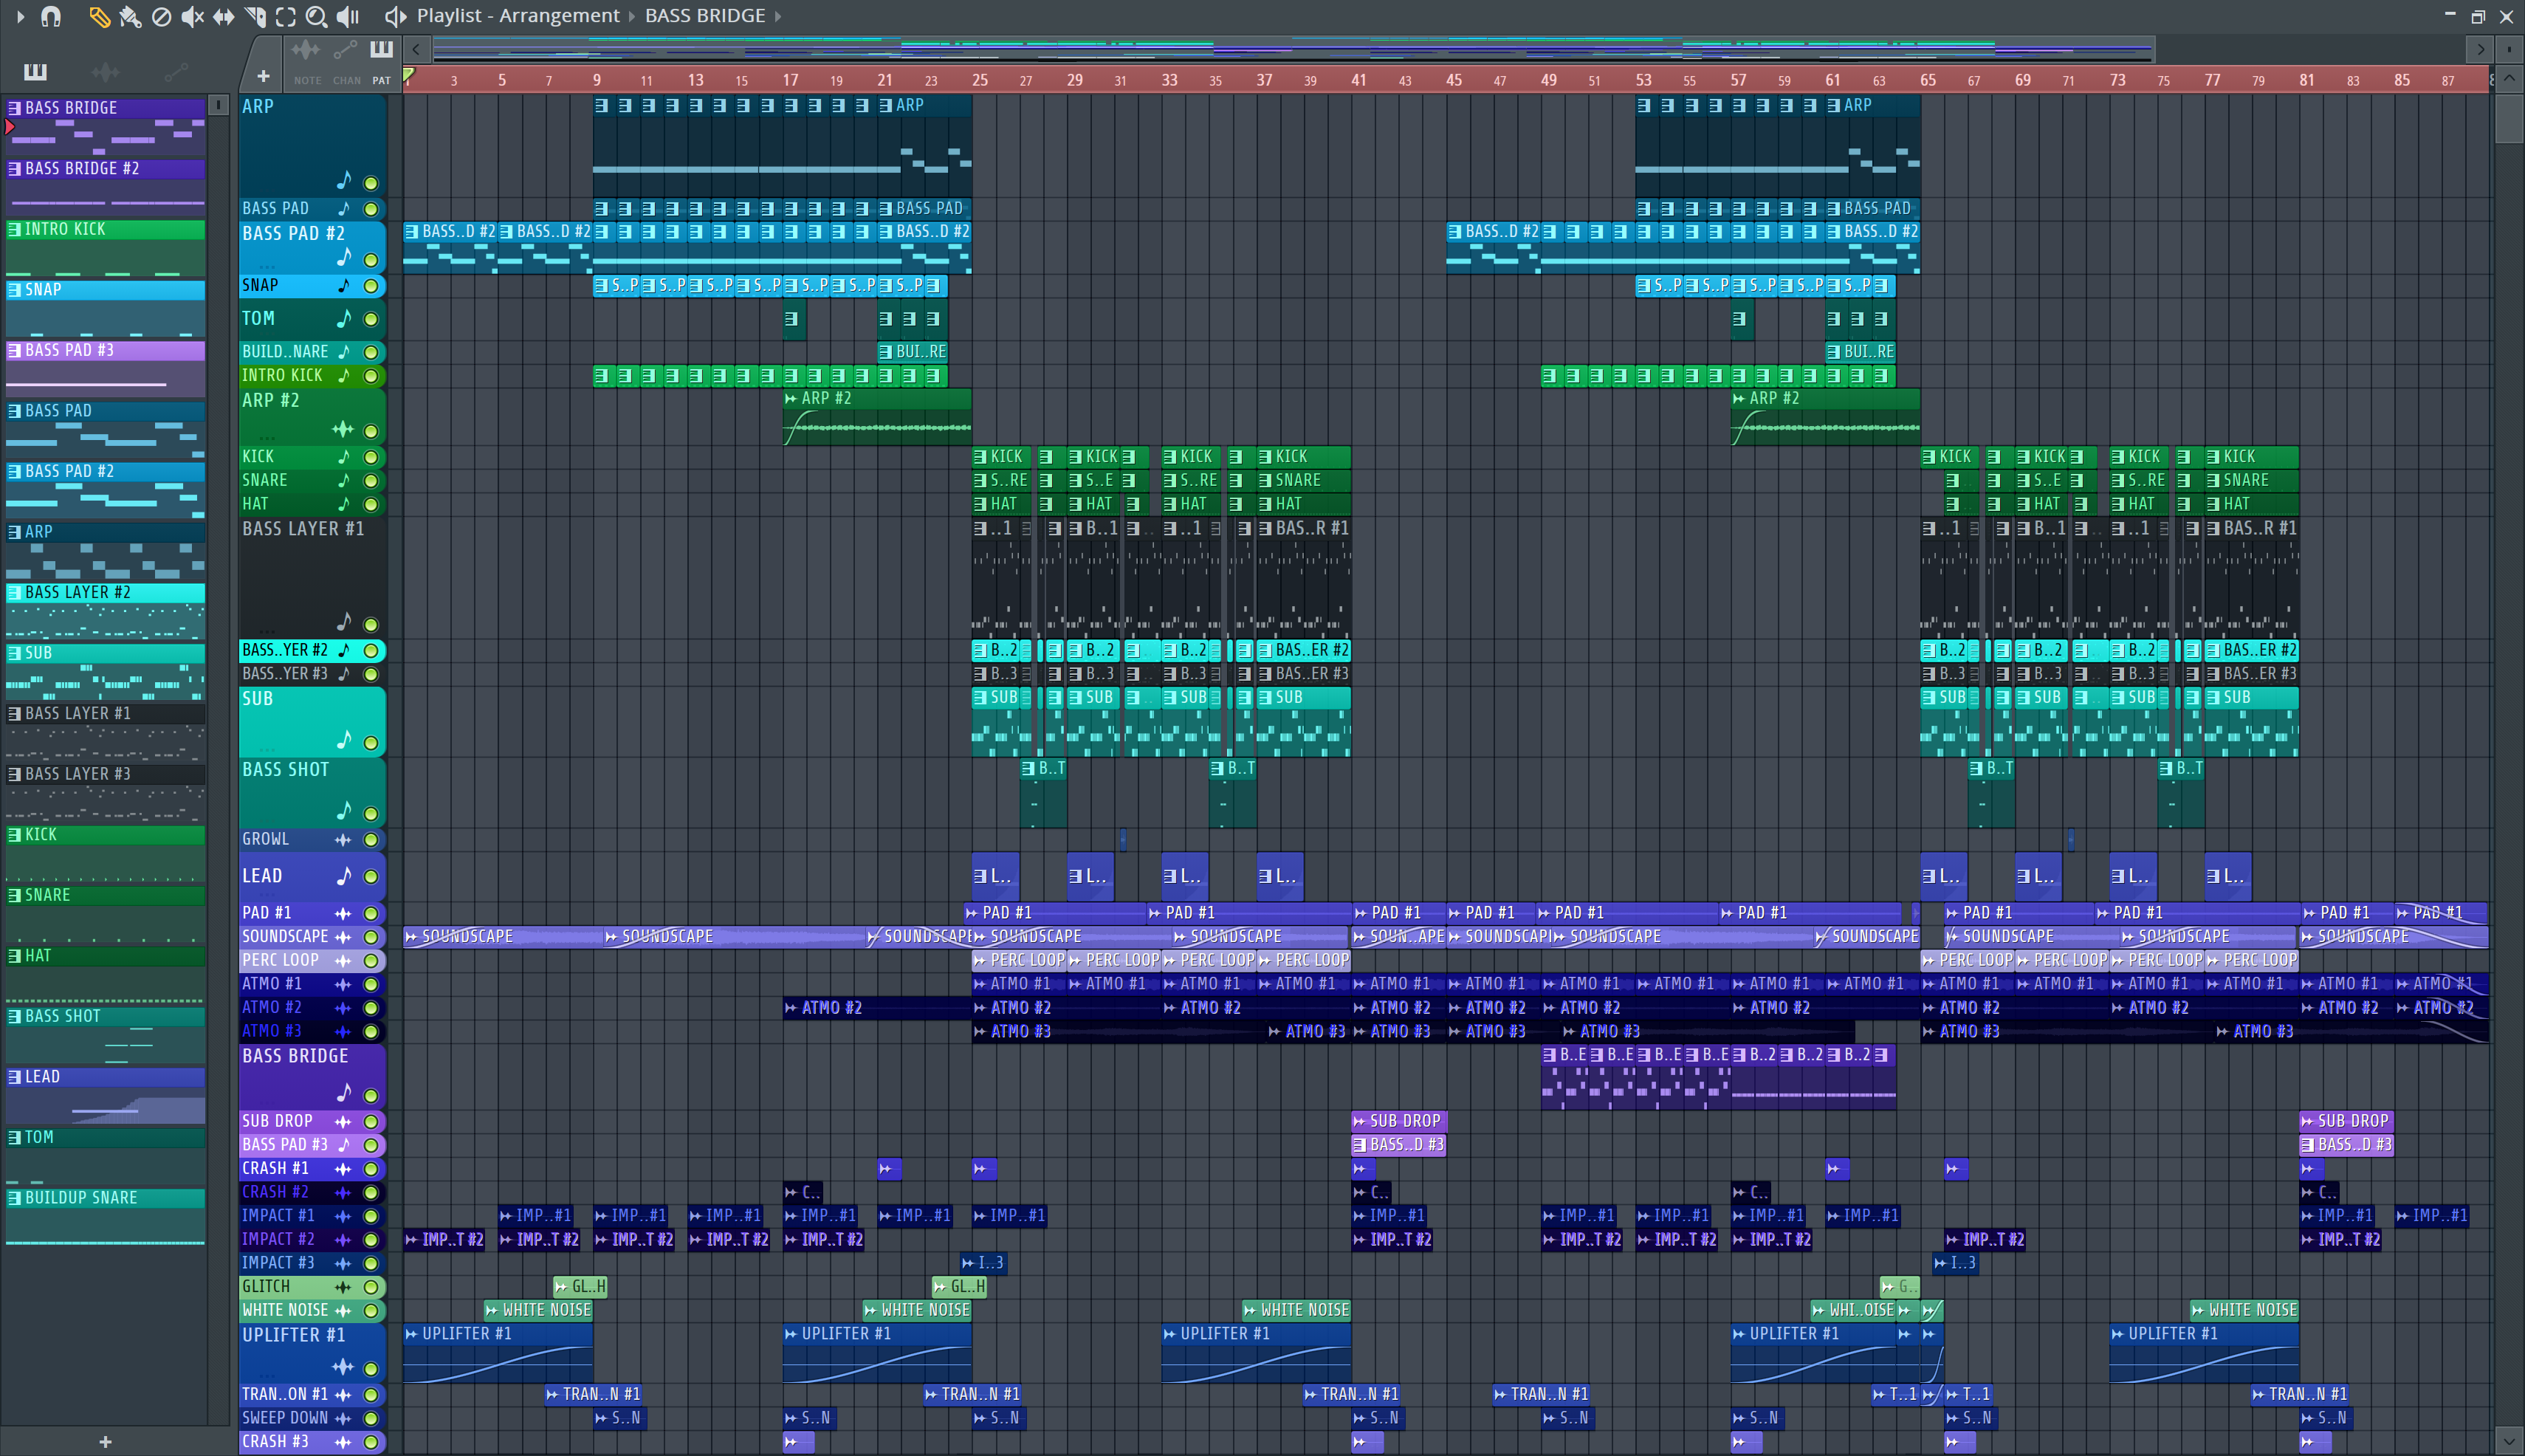Click the note icon on BASS SHOT track
Image resolution: width=2525 pixels, height=1456 pixels.
click(x=344, y=810)
